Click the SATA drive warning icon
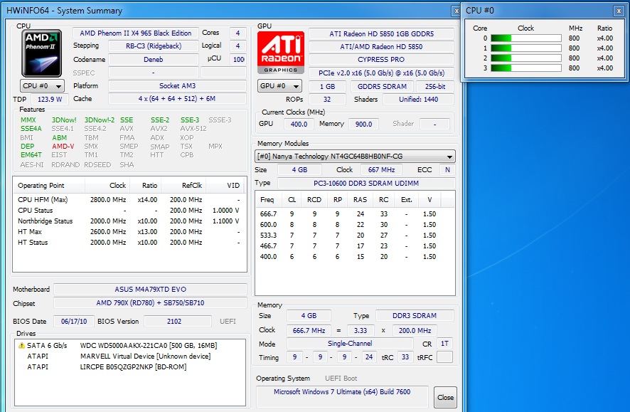The height and width of the screenshot is (412, 630). (21, 345)
